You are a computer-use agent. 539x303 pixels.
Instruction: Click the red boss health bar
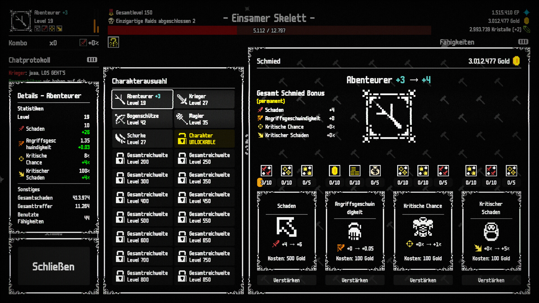[269, 30]
